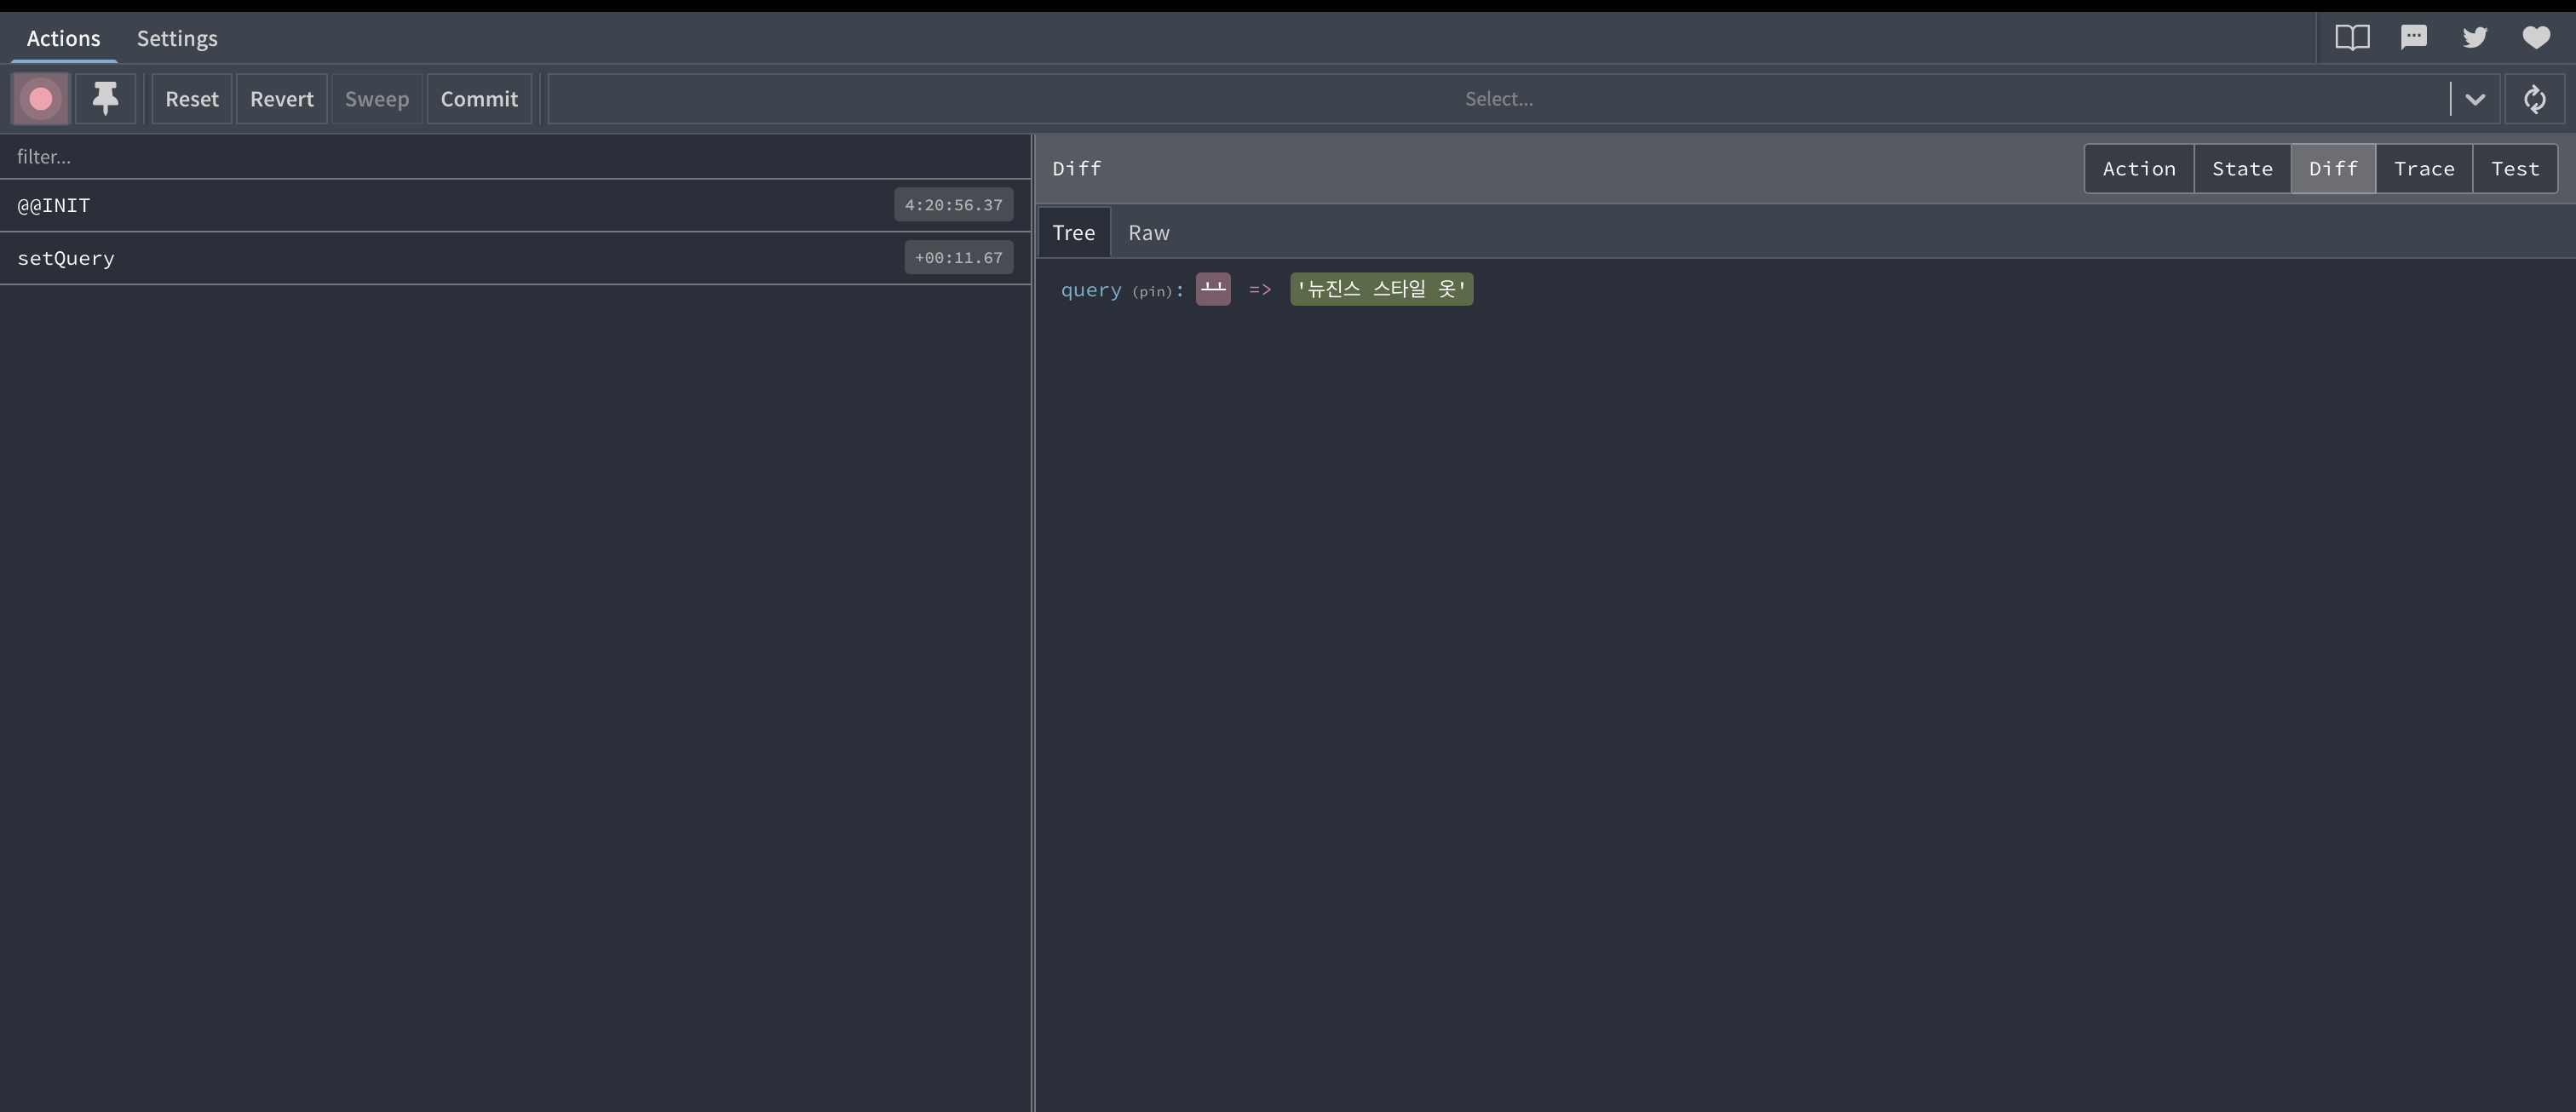Click the Revert button
Viewport: 2576px width, 1112px height.
(x=282, y=99)
